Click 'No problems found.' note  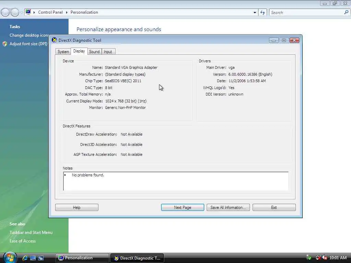pos(88,175)
